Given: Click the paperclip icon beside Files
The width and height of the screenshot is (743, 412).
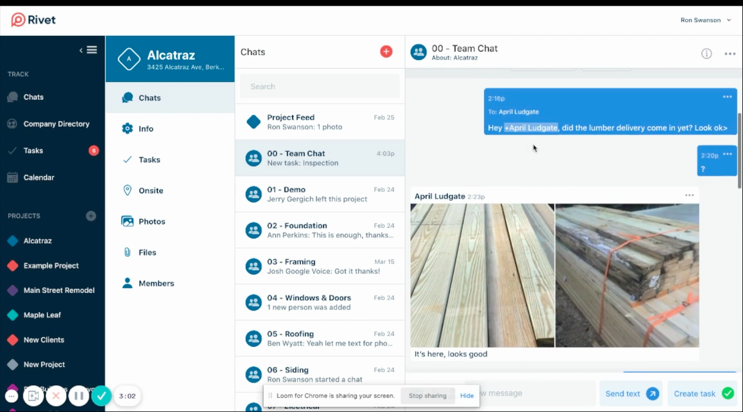Looking at the screenshot, I should tap(127, 253).
